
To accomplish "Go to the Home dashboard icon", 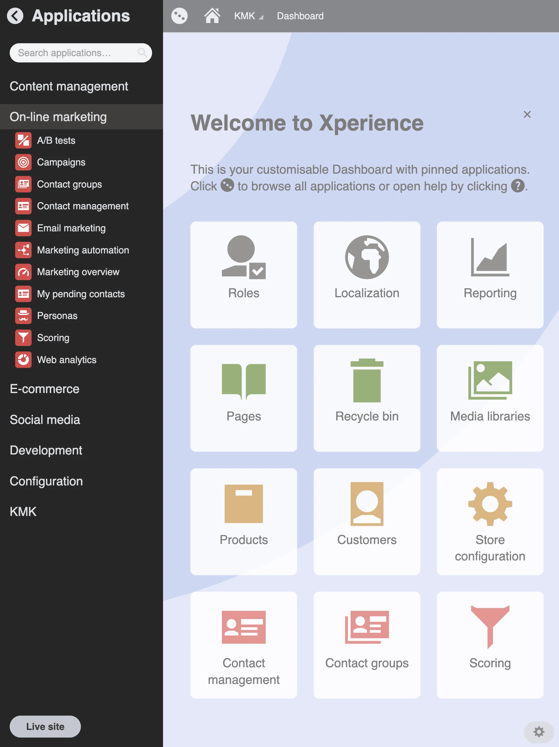I will click(212, 16).
